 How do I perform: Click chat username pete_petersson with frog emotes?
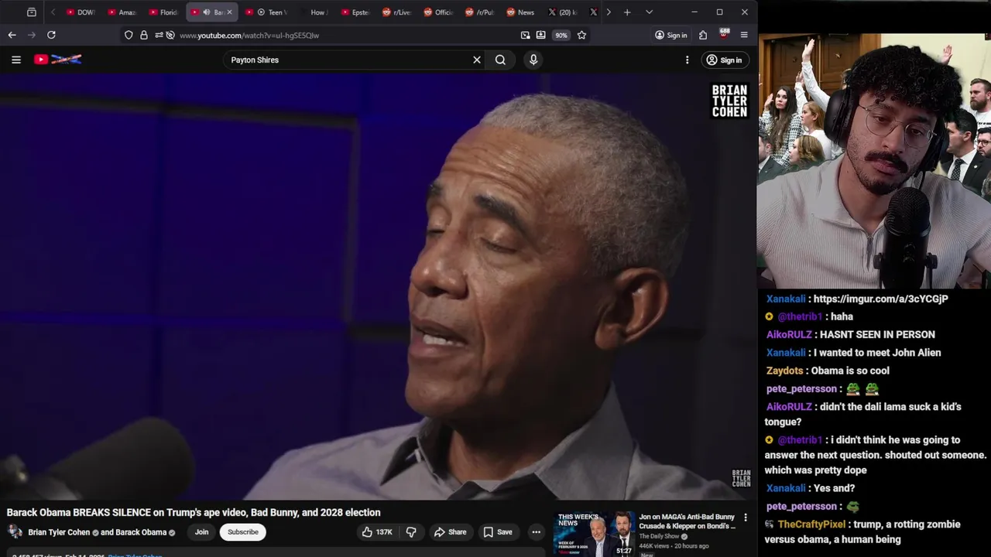[801, 388]
